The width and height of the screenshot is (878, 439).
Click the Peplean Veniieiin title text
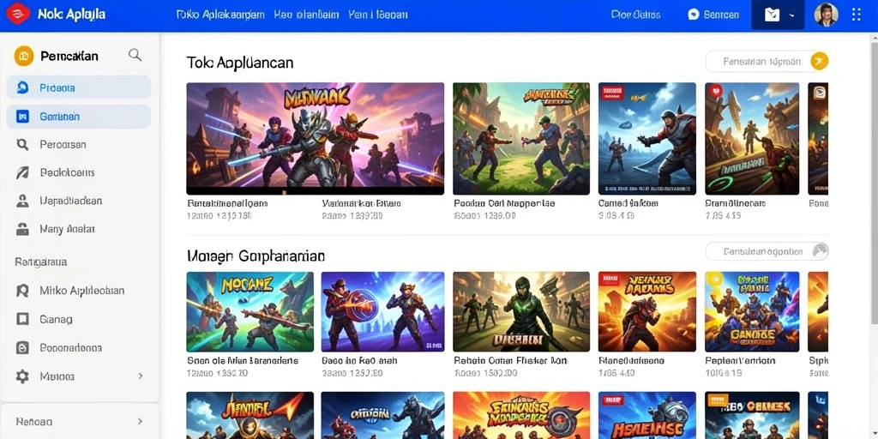(x=740, y=361)
